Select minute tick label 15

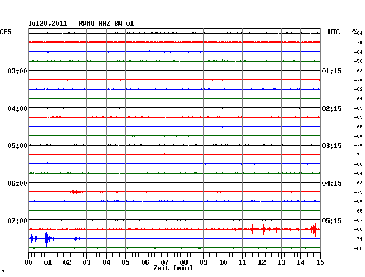click(320, 262)
